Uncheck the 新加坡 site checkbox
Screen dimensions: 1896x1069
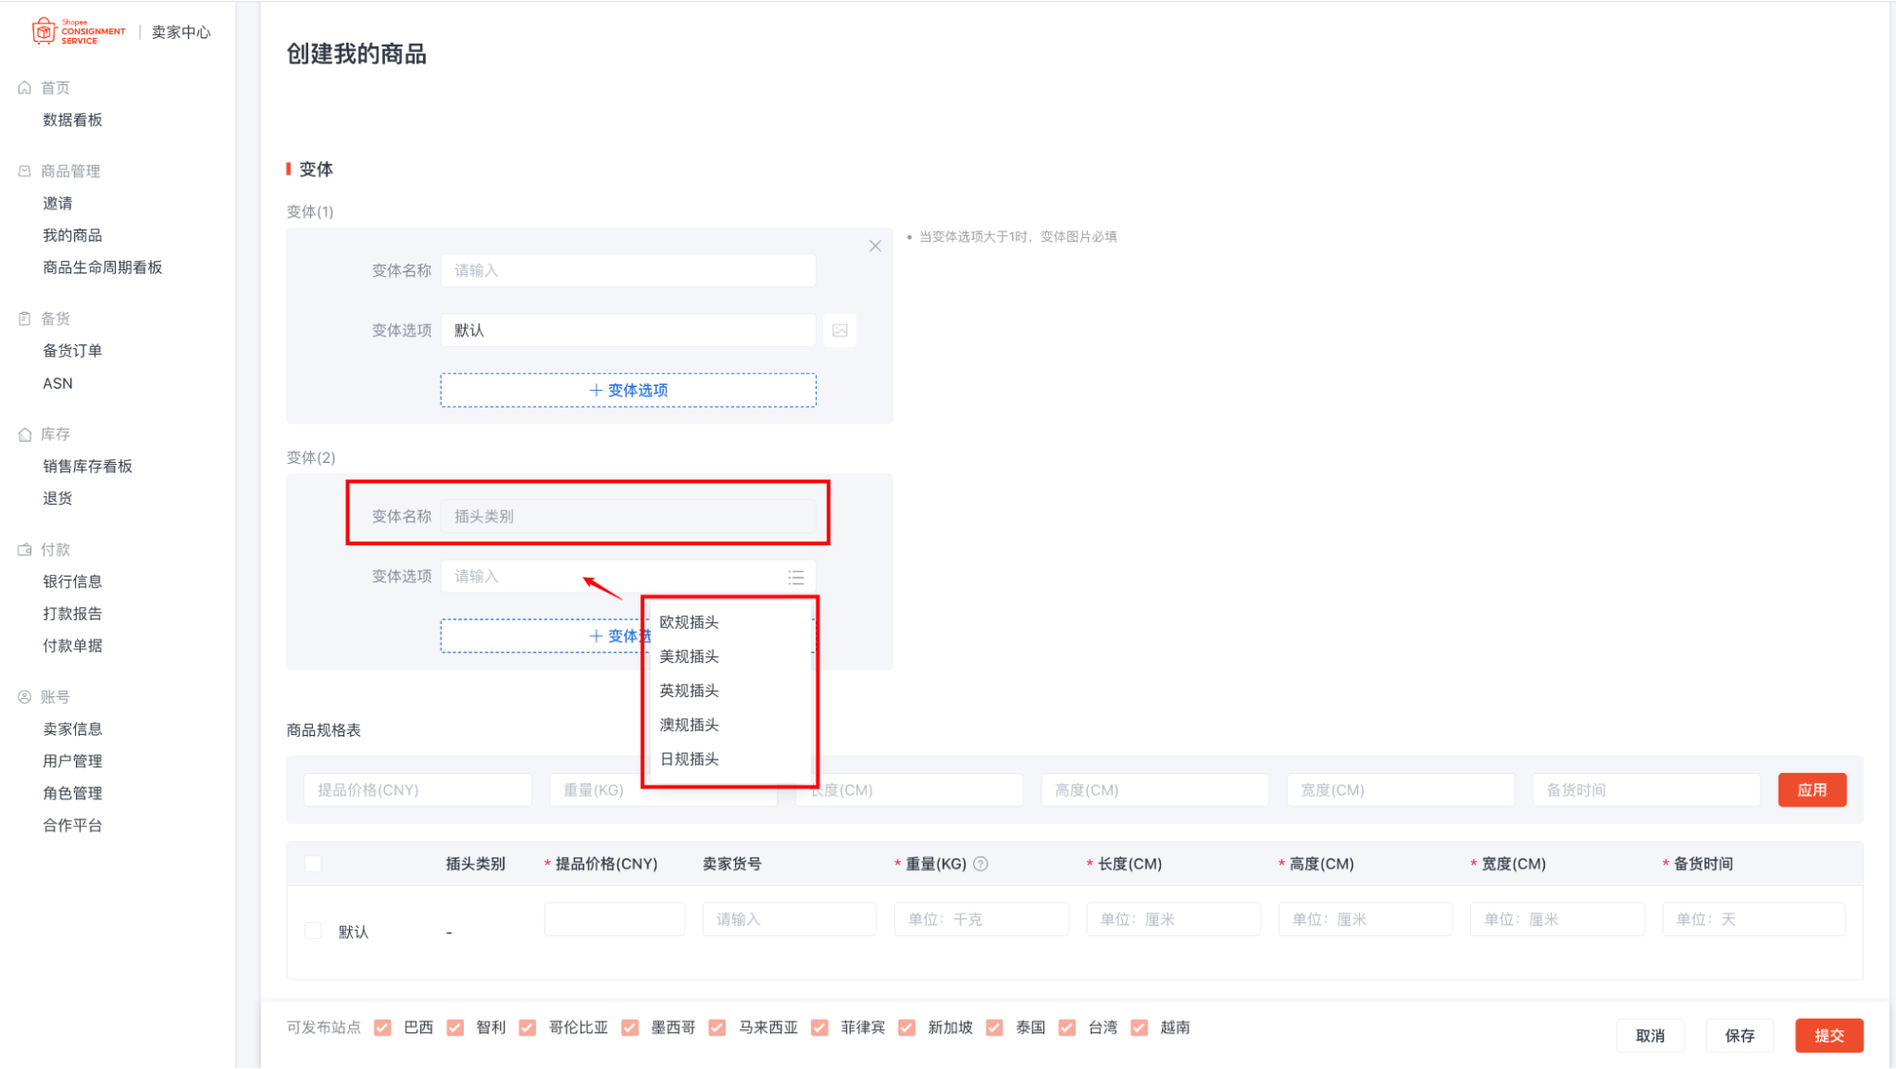pyautogui.click(x=908, y=1028)
